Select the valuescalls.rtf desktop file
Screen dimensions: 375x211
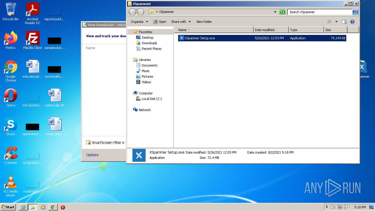click(54, 98)
